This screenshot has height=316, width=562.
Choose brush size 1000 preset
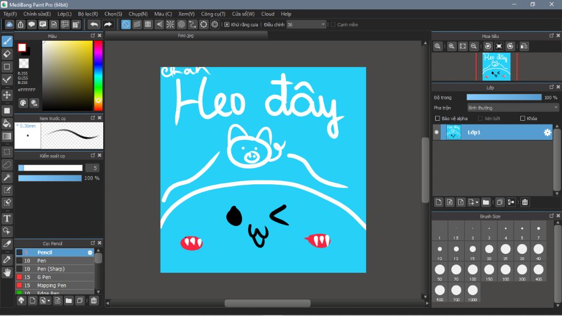[473, 293]
